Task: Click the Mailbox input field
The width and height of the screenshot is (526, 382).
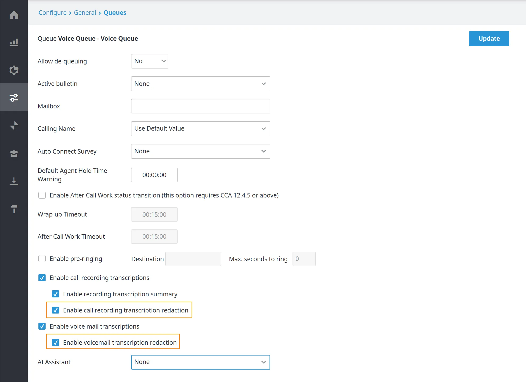Action: point(201,106)
